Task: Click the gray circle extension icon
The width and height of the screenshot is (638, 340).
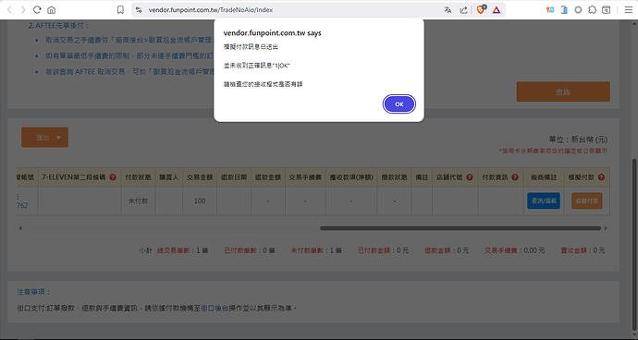Action: pos(578,10)
